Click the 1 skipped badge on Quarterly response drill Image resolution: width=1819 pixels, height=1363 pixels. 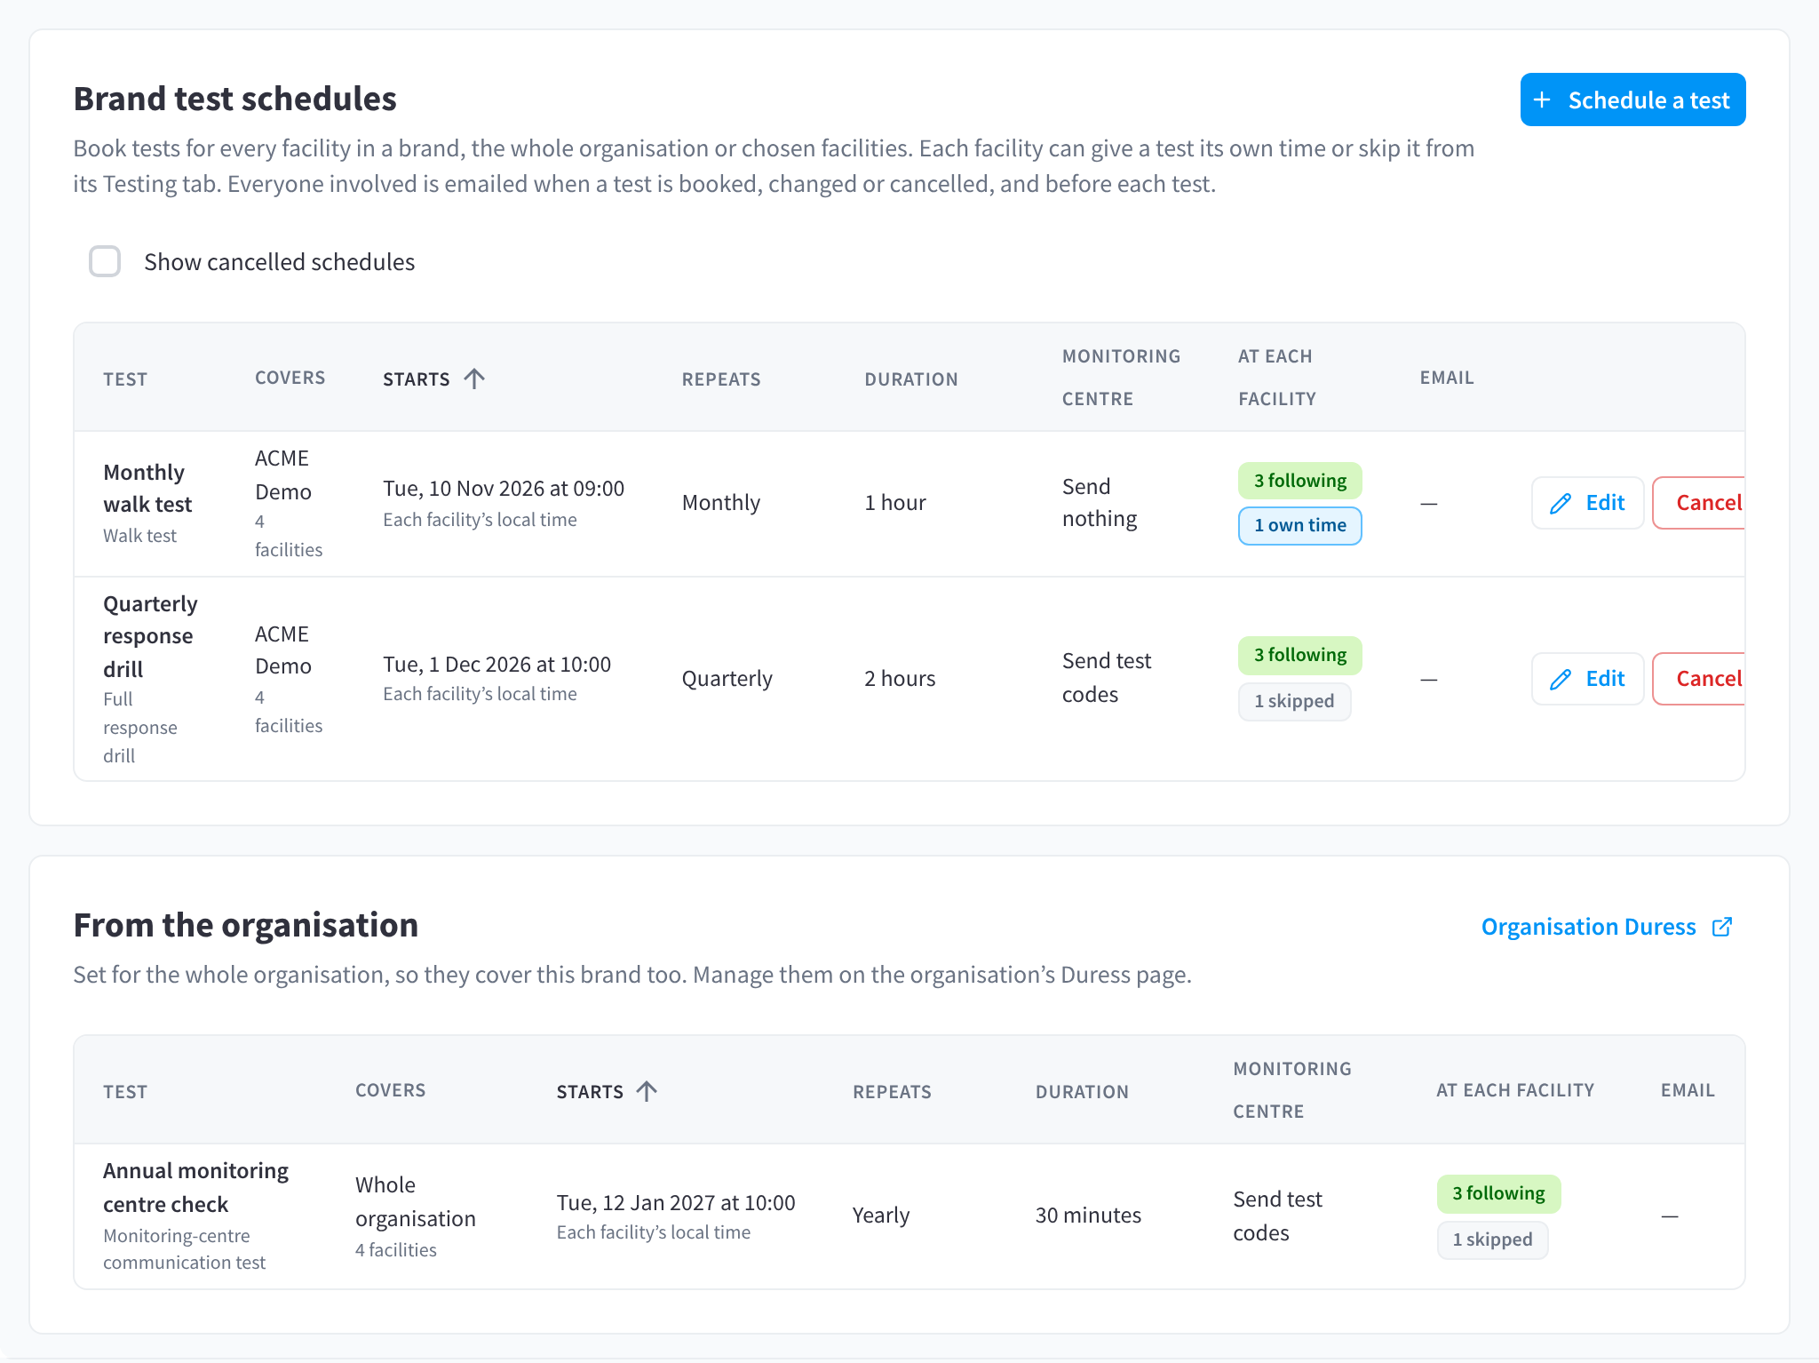[x=1294, y=701]
